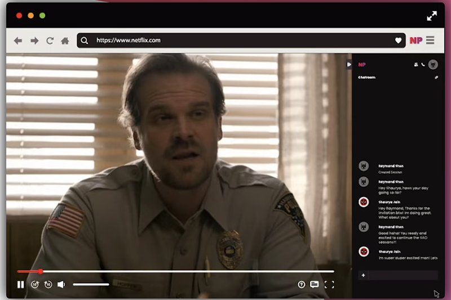Click the search magnifier in address bar
This screenshot has width=451, height=300.
[x=84, y=41]
